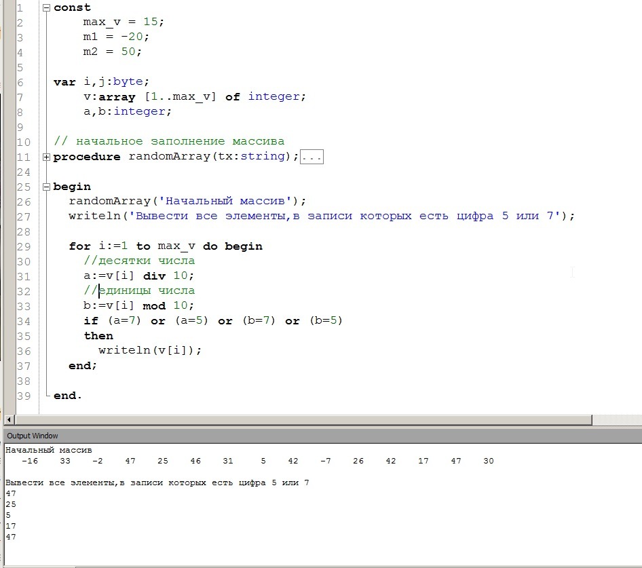Click the 'm2 = 50;' constant line
The width and height of the screenshot is (642, 568).
point(112,52)
